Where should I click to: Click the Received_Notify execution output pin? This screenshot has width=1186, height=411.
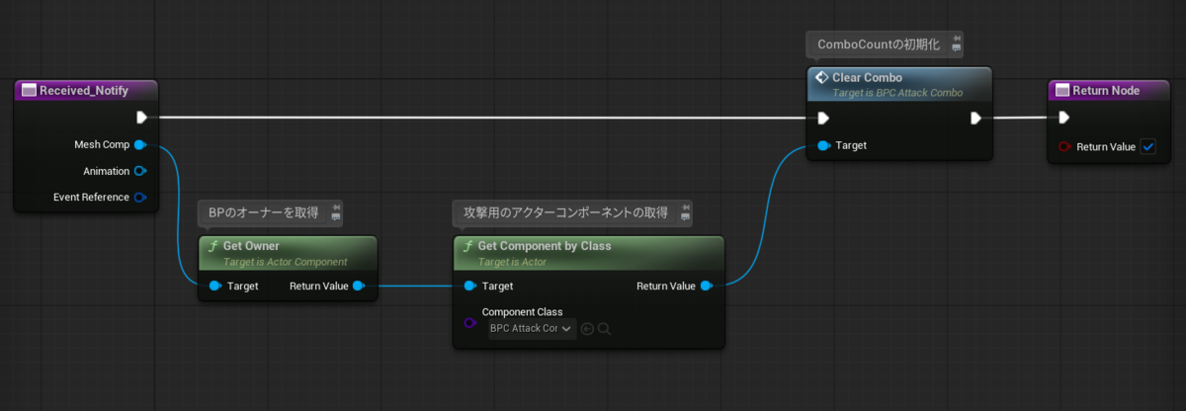tap(141, 118)
